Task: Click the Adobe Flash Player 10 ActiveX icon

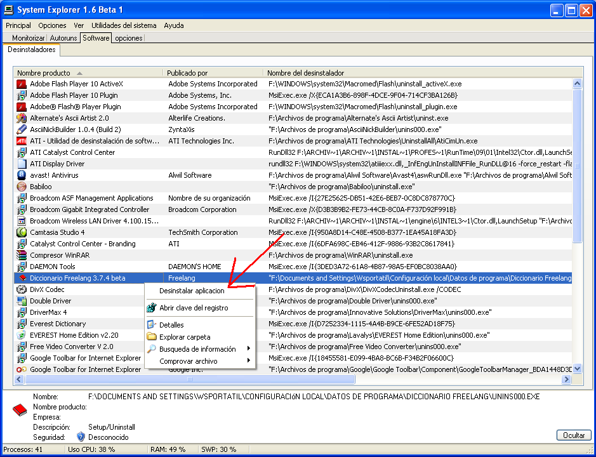Action: click(x=22, y=84)
